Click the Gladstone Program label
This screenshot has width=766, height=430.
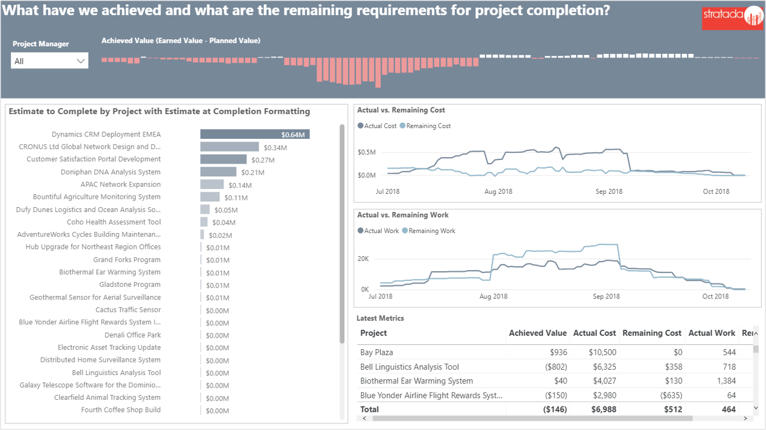(x=130, y=284)
